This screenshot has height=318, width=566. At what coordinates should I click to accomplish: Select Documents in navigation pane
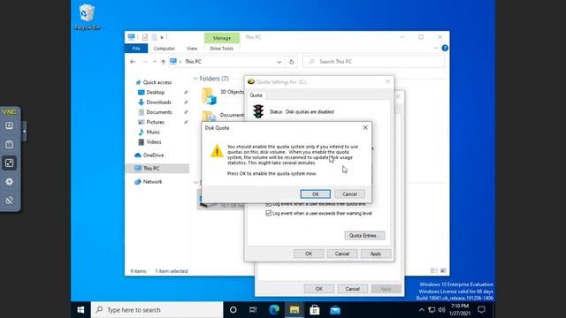tap(159, 112)
